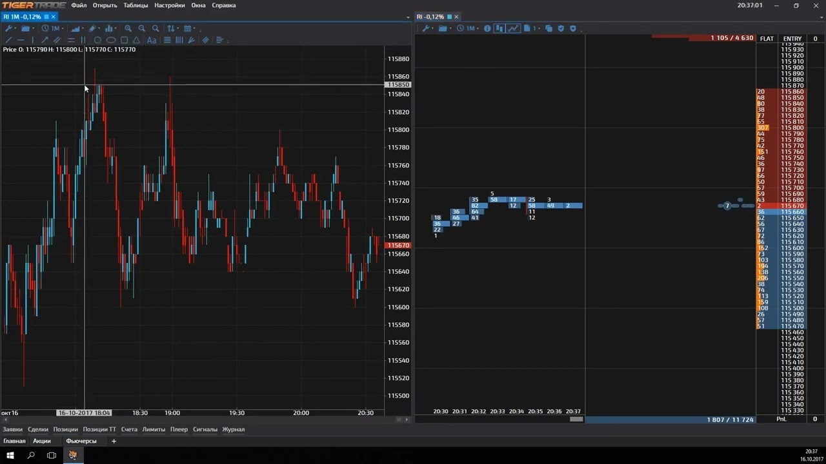Viewport: 826px width, 464px height.
Task: Zoom in on the RI 1M chart
Action: click(x=128, y=28)
